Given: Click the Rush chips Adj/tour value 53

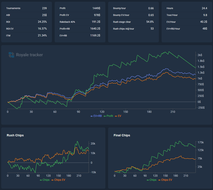Looking at the screenshot, I should [x=152, y=29].
